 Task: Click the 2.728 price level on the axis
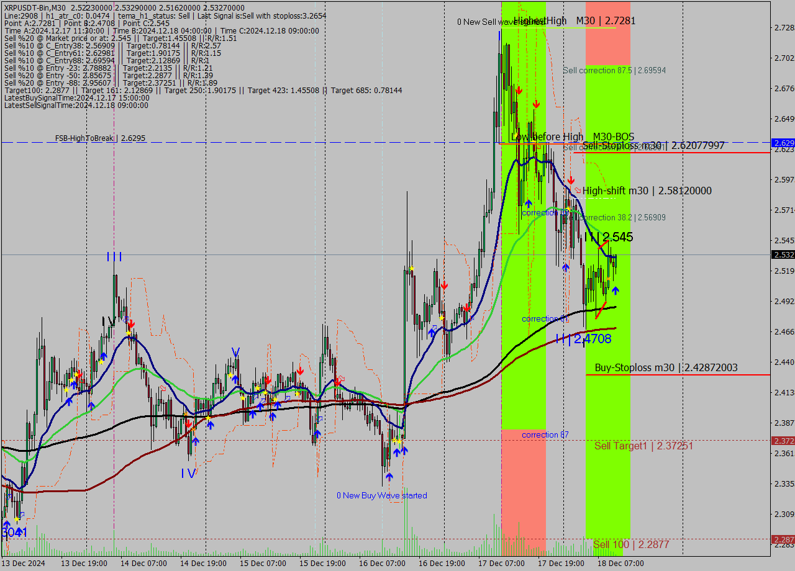tap(784, 27)
